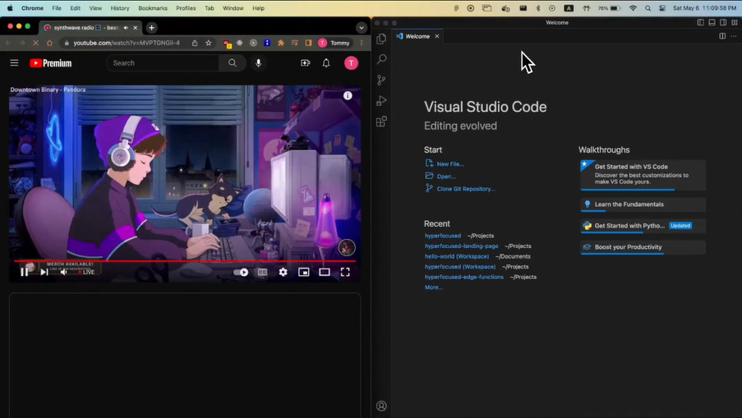Image resolution: width=742 pixels, height=418 pixels.
Task: Open recent hyperfocused (Workspace)
Action: [460, 267]
